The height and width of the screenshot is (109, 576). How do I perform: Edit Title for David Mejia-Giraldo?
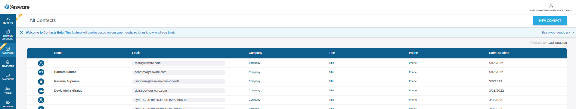pos(331,90)
